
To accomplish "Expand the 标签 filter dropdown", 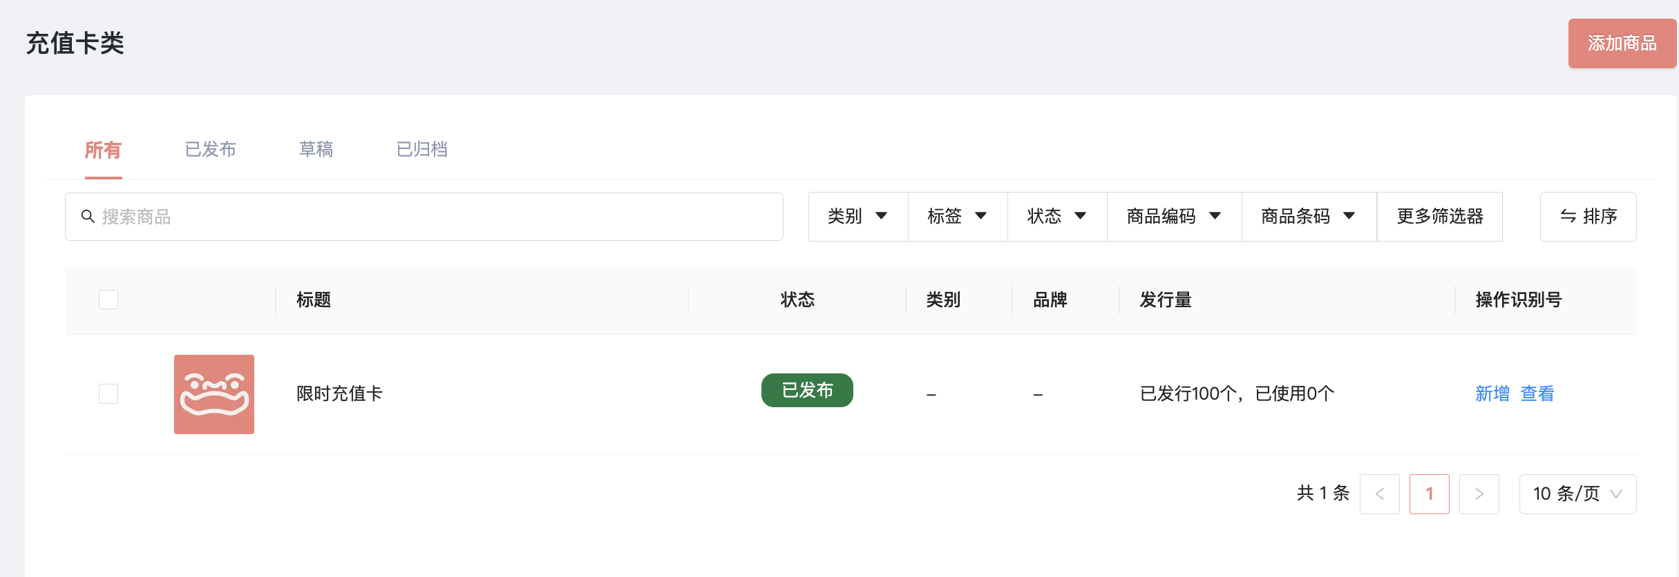I will [958, 217].
